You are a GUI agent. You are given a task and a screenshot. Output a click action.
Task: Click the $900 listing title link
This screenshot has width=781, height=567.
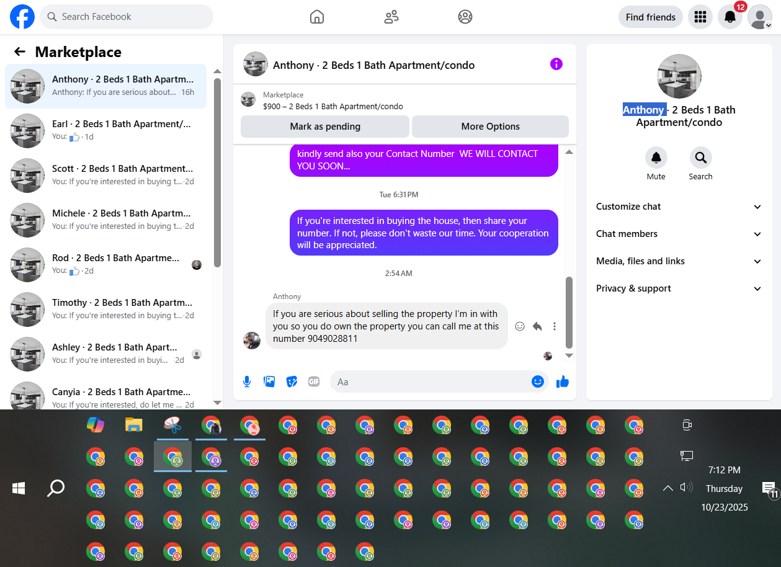pos(333,106)
